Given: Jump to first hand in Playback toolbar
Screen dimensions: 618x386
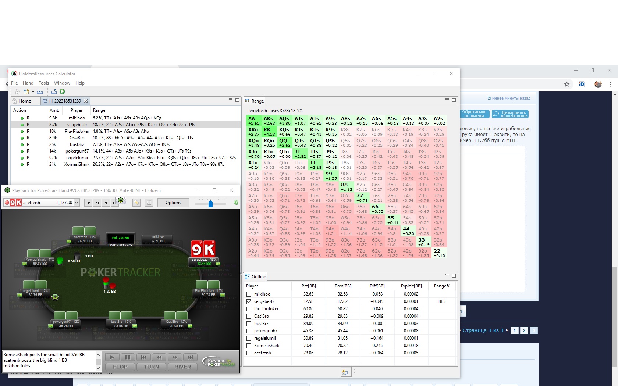Looking at the screenshot, I should click(x=88, y=203).
